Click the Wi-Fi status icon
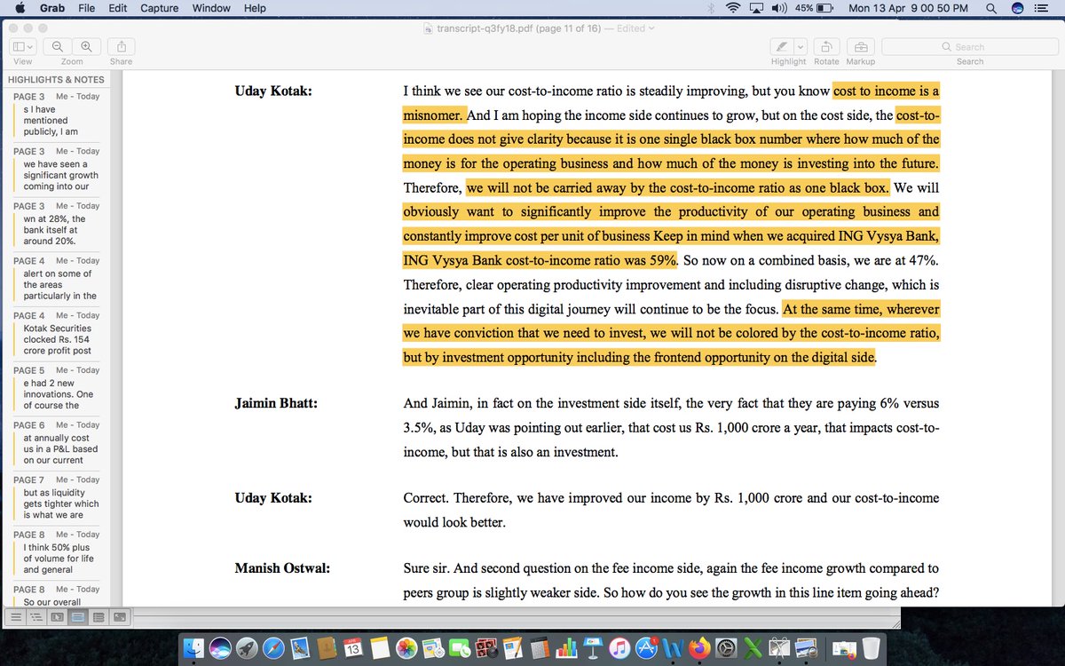 click(733, 8)
